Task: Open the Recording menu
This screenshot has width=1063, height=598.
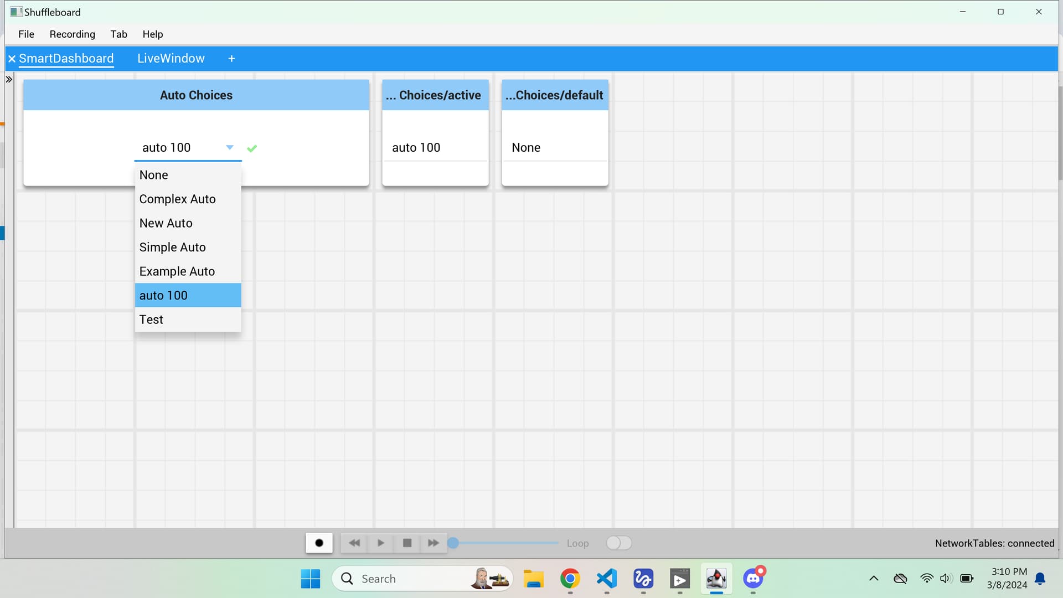Action: [72, 34]
